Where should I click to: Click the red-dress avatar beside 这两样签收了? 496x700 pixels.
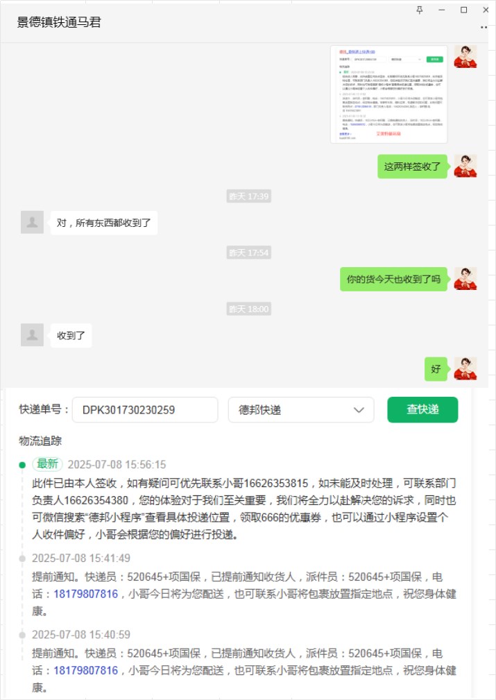465,166
